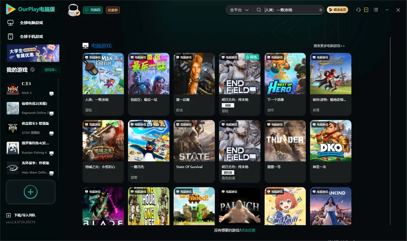Image resolution: width=407 pixels, height=241 pixels.
Task: Open the customer service headset icon
Action: (x=358, y=10)
